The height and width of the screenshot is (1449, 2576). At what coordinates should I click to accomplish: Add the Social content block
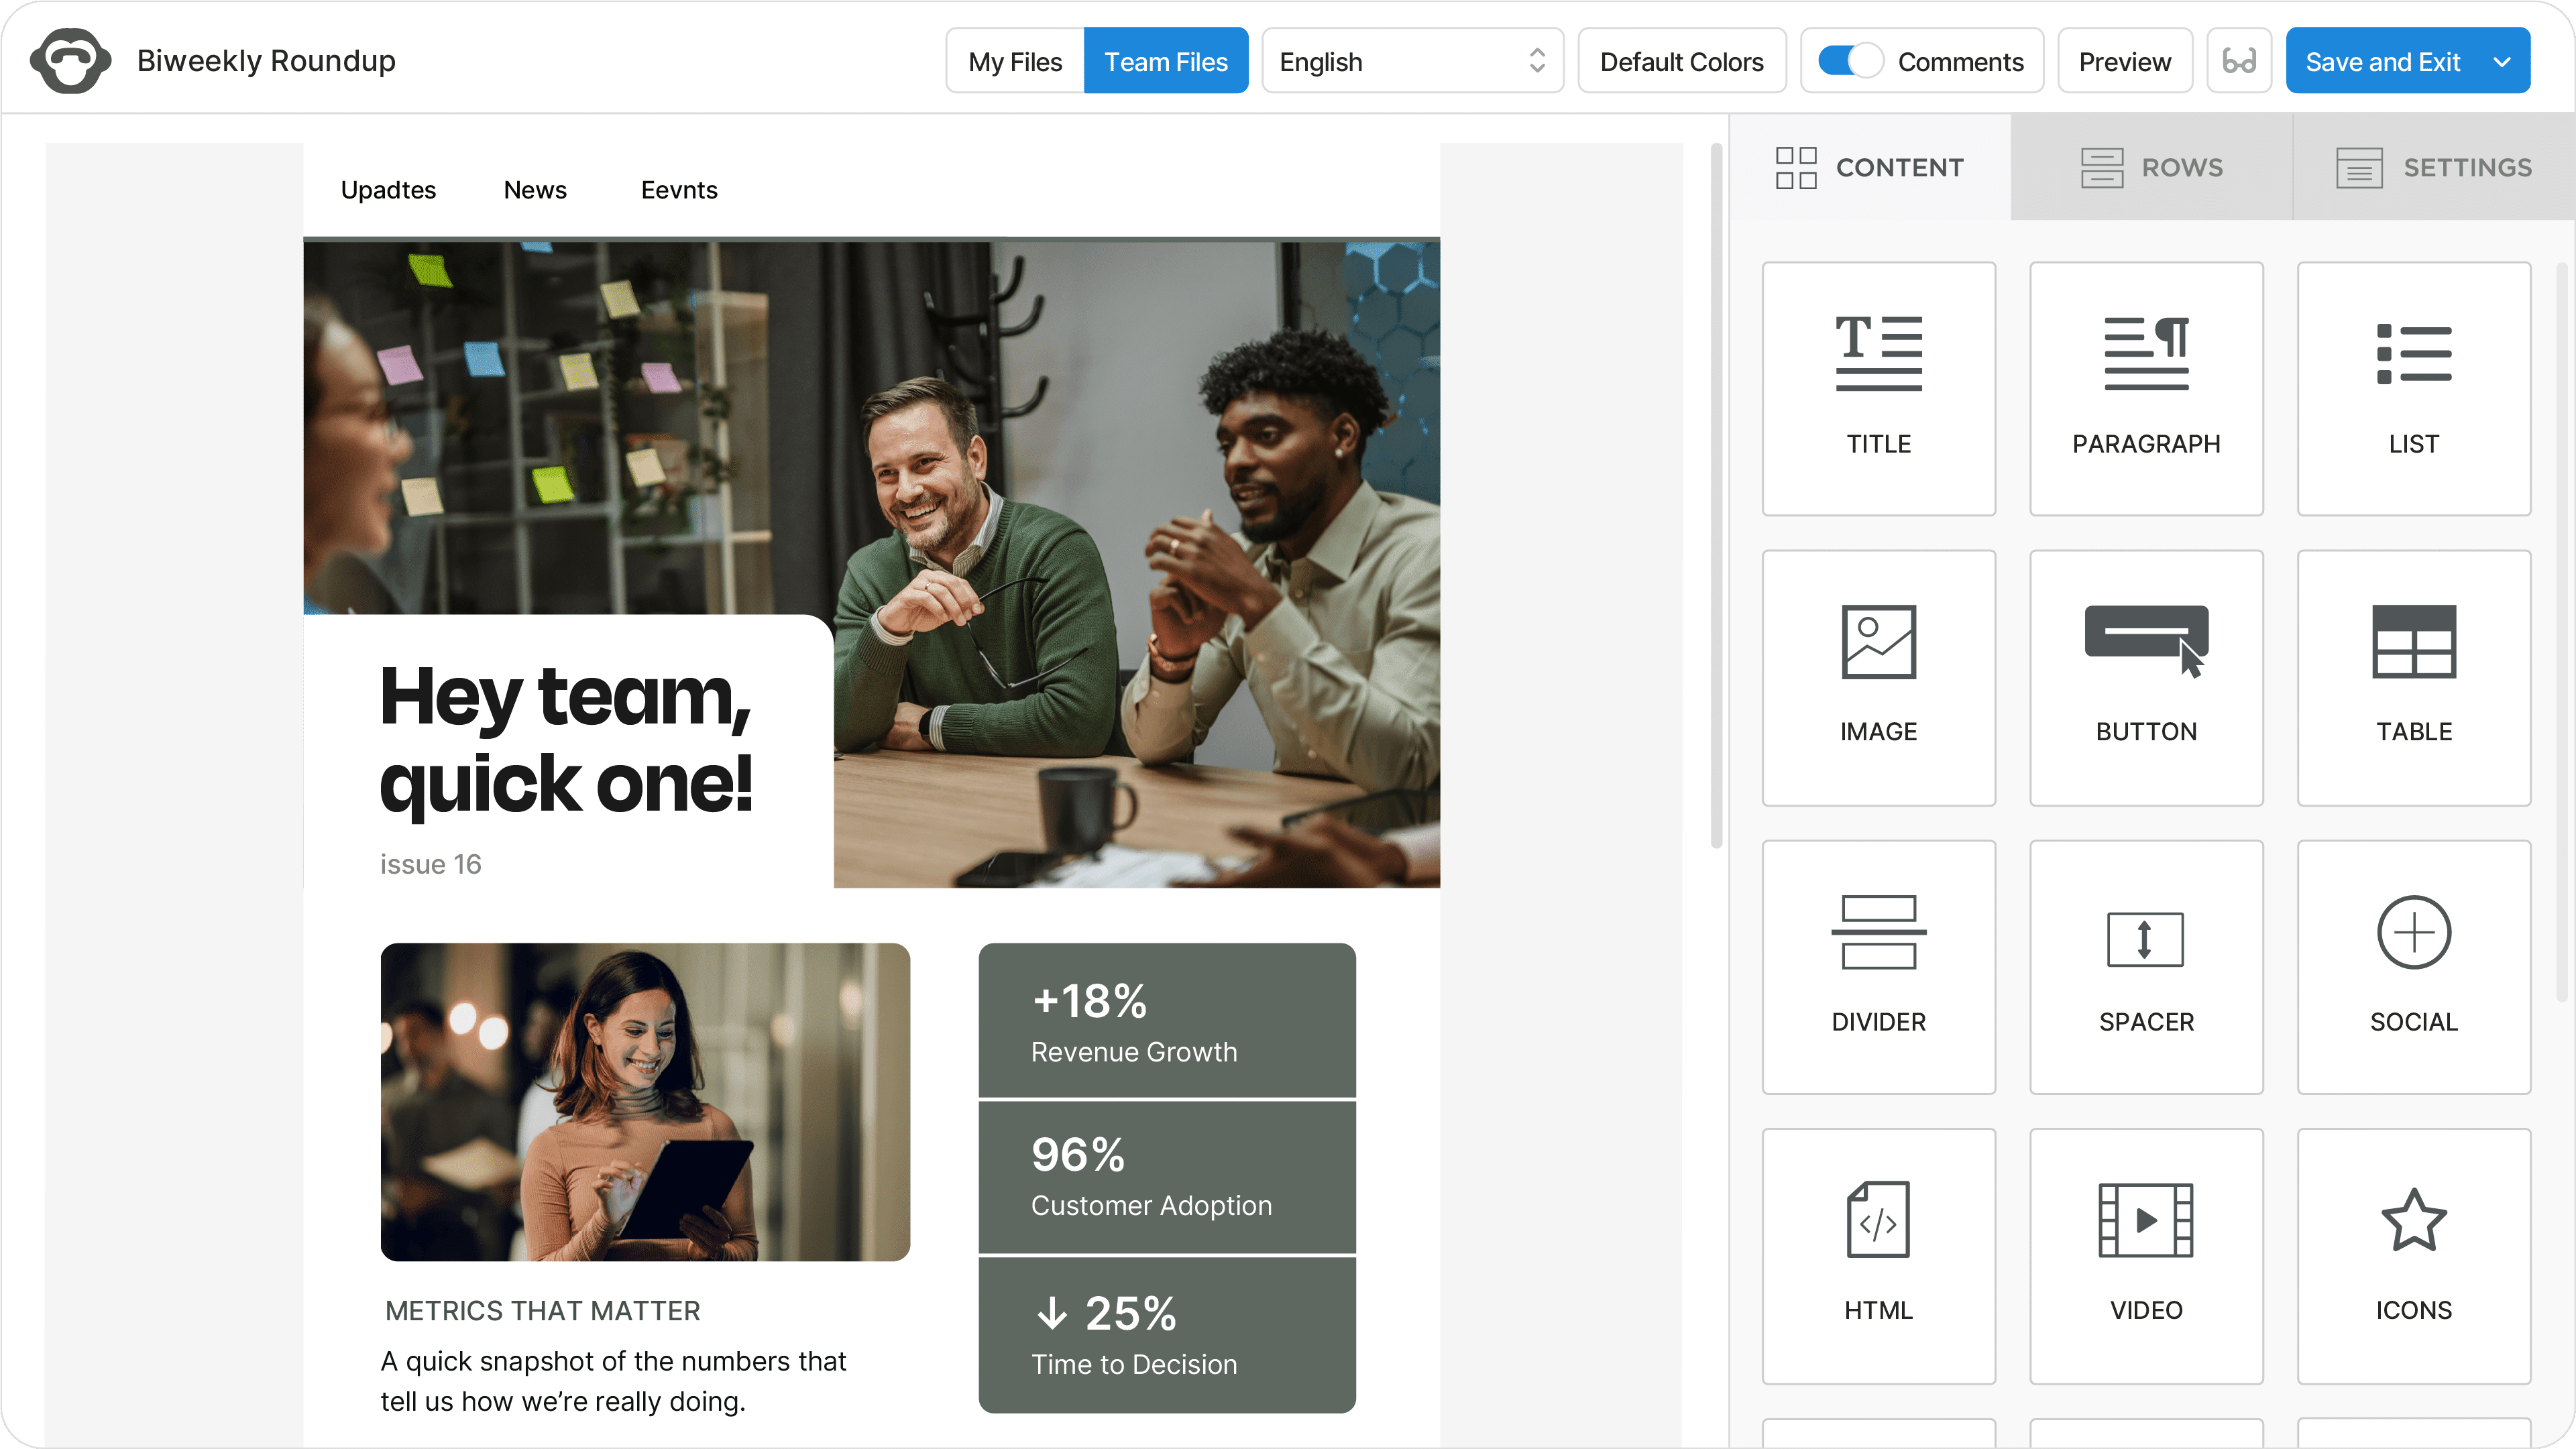pos(2413,966)
